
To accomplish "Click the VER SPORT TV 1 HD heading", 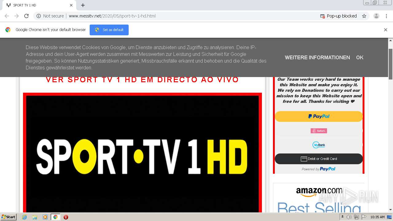I will (142, 79).
